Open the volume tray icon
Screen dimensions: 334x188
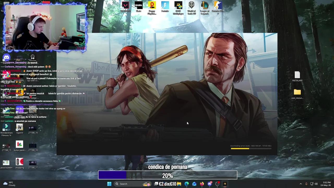pyautogui.click(x=316, y=184)
